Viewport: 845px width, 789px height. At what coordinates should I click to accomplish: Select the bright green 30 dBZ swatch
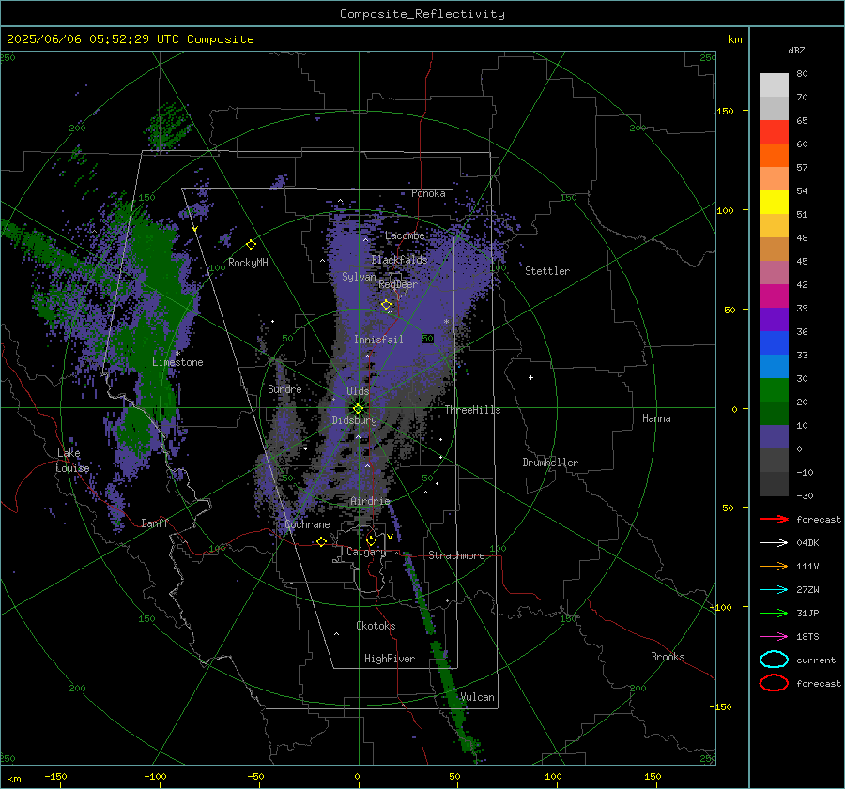[774, 390]
